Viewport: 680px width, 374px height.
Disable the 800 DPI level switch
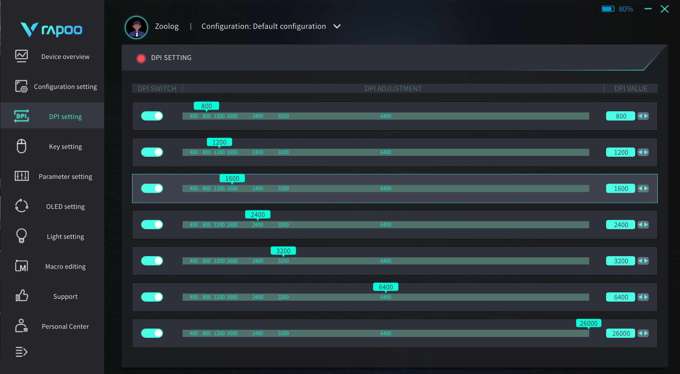[x=152, y=116]
